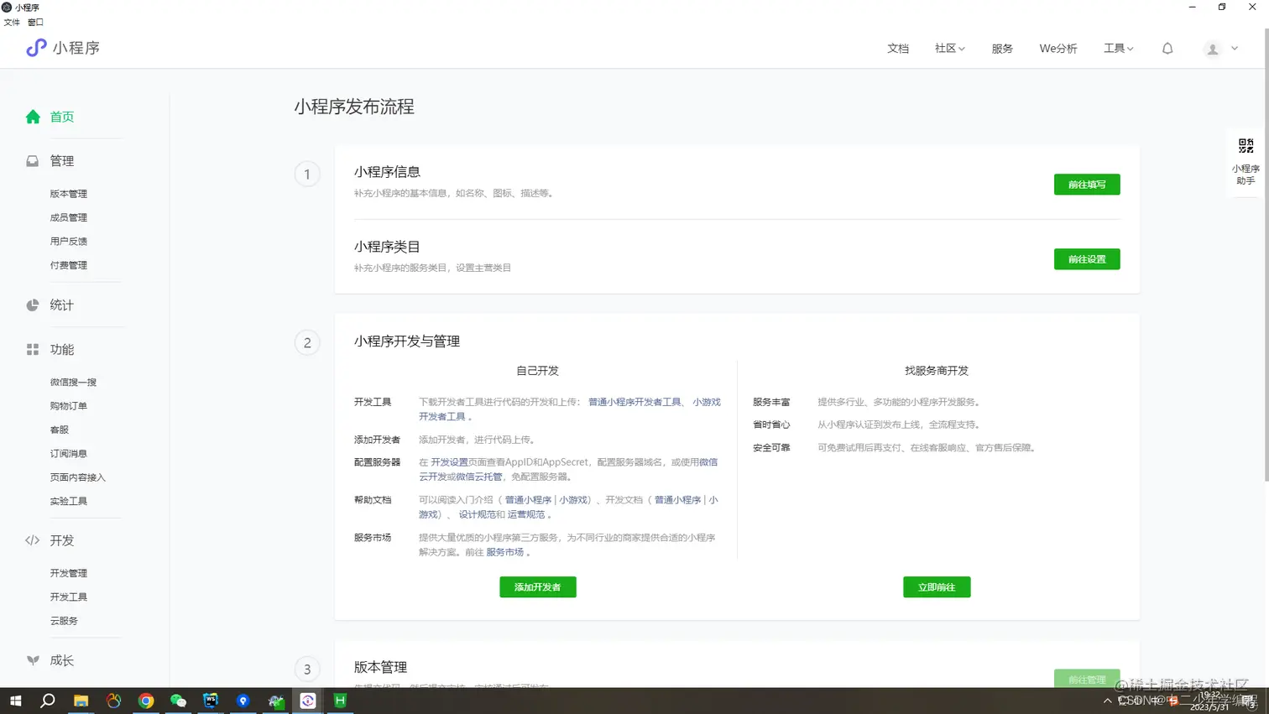Open WeChat from taskbar
Screen dimensions: 1269x714
[178, 701]
